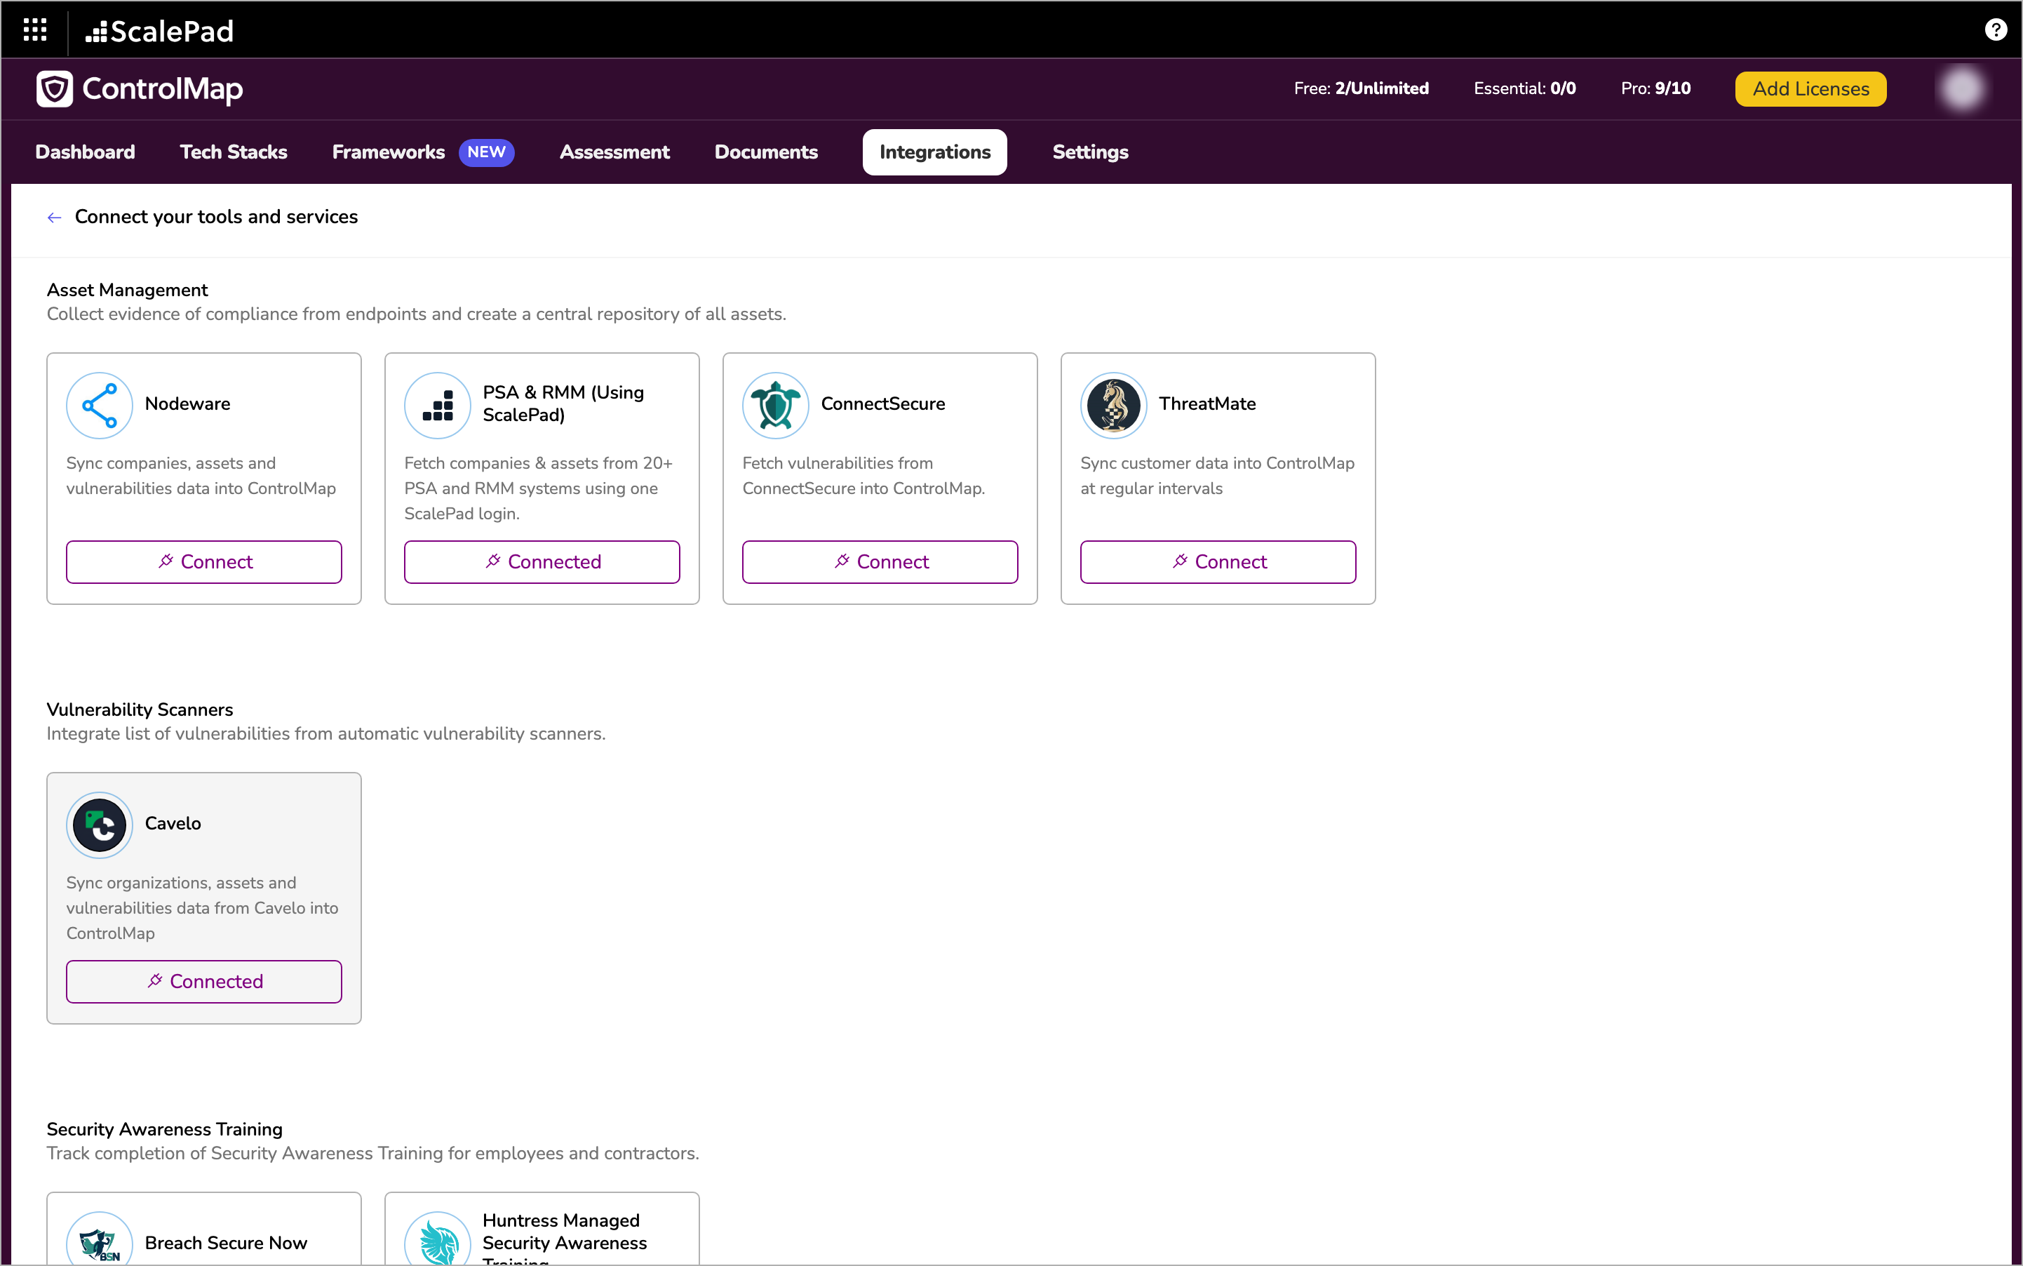Click the ThreatMate card title
The image size is (2023, 1266).
click(1207, 404)
